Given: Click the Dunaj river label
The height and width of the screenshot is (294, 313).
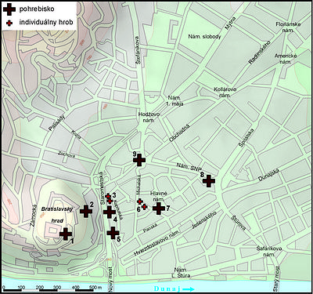Looking at the screenshot, I should click(167, 289).
